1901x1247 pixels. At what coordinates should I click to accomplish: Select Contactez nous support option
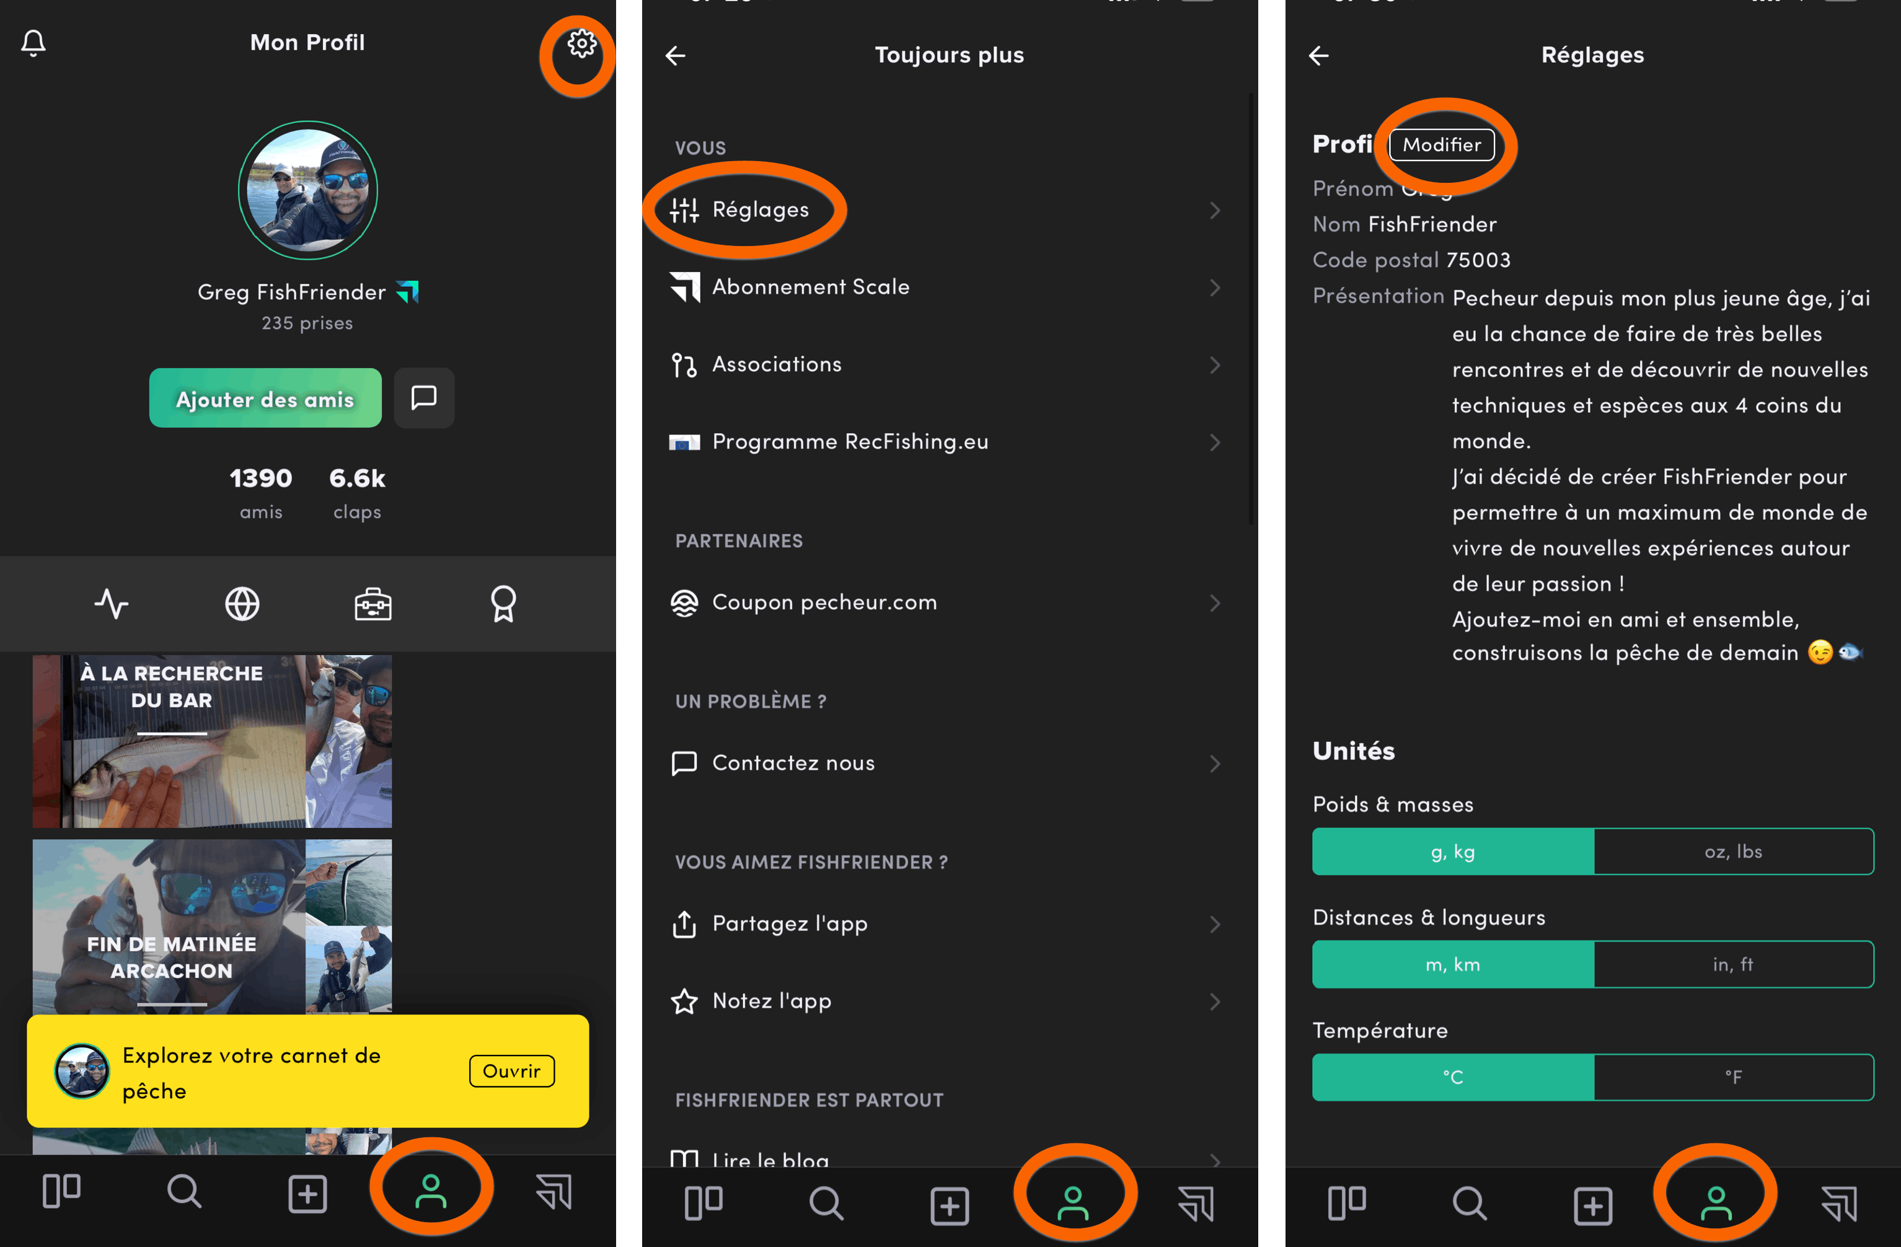point(795,763)
